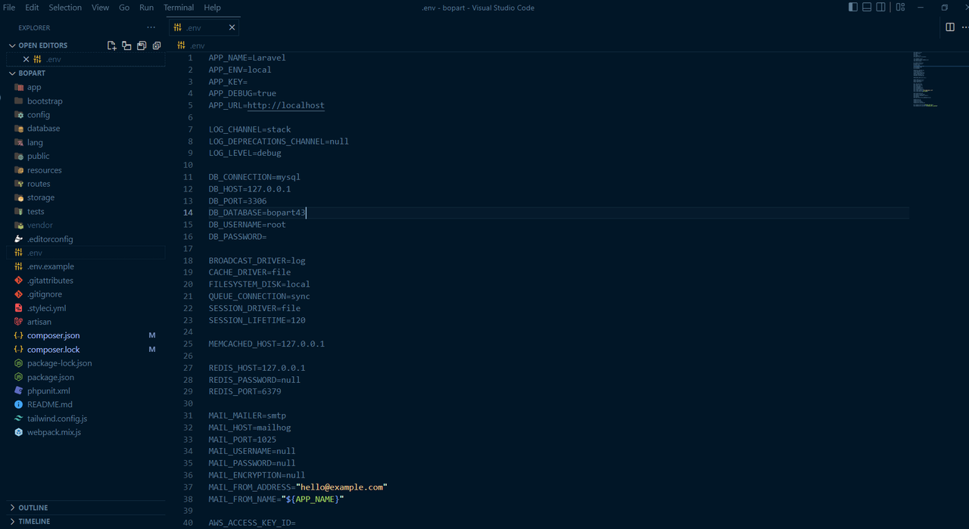
Task: Open the Terminal menu
Action: [179, 8]
